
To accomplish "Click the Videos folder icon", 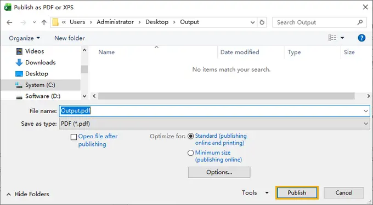I will click(x=19, y=51).
